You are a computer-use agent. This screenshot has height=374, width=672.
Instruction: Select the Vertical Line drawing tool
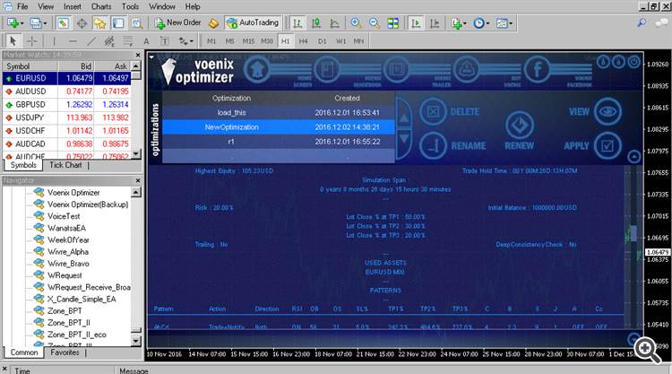pyautogui.click(x=54, y=41)
